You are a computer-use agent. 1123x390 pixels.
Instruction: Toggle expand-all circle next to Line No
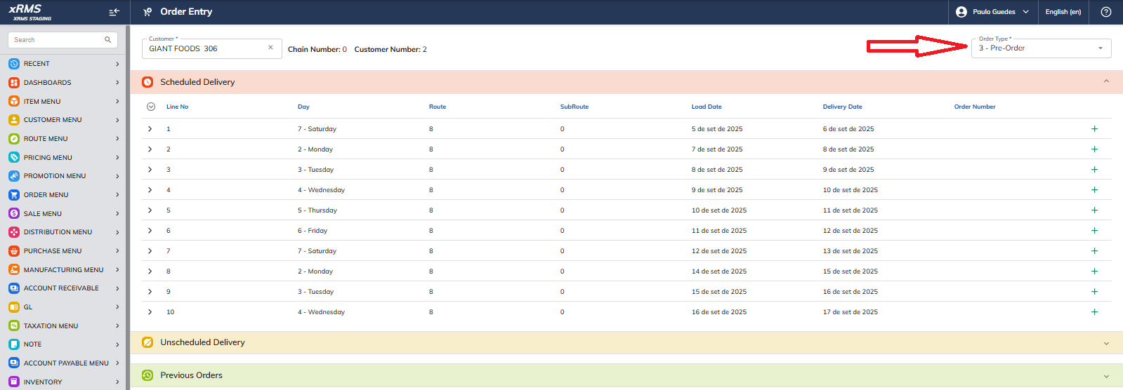(151, 107)
